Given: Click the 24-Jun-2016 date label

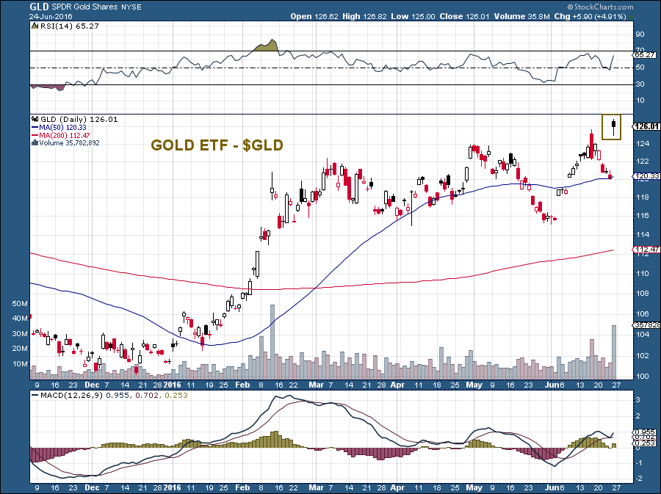Looking at the screenshot, I should click(x=51, y=17).
